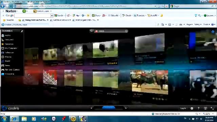Open the bull market scene thumbnail

[149, 82]
